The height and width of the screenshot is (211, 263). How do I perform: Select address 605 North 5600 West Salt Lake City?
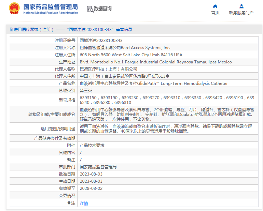131,55
